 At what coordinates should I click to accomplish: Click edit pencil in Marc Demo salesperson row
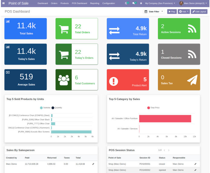pos(93,164)
